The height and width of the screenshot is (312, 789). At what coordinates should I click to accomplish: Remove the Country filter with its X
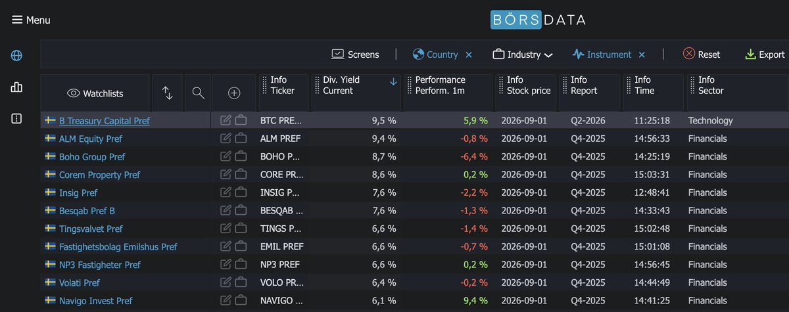tap(469, 55)
